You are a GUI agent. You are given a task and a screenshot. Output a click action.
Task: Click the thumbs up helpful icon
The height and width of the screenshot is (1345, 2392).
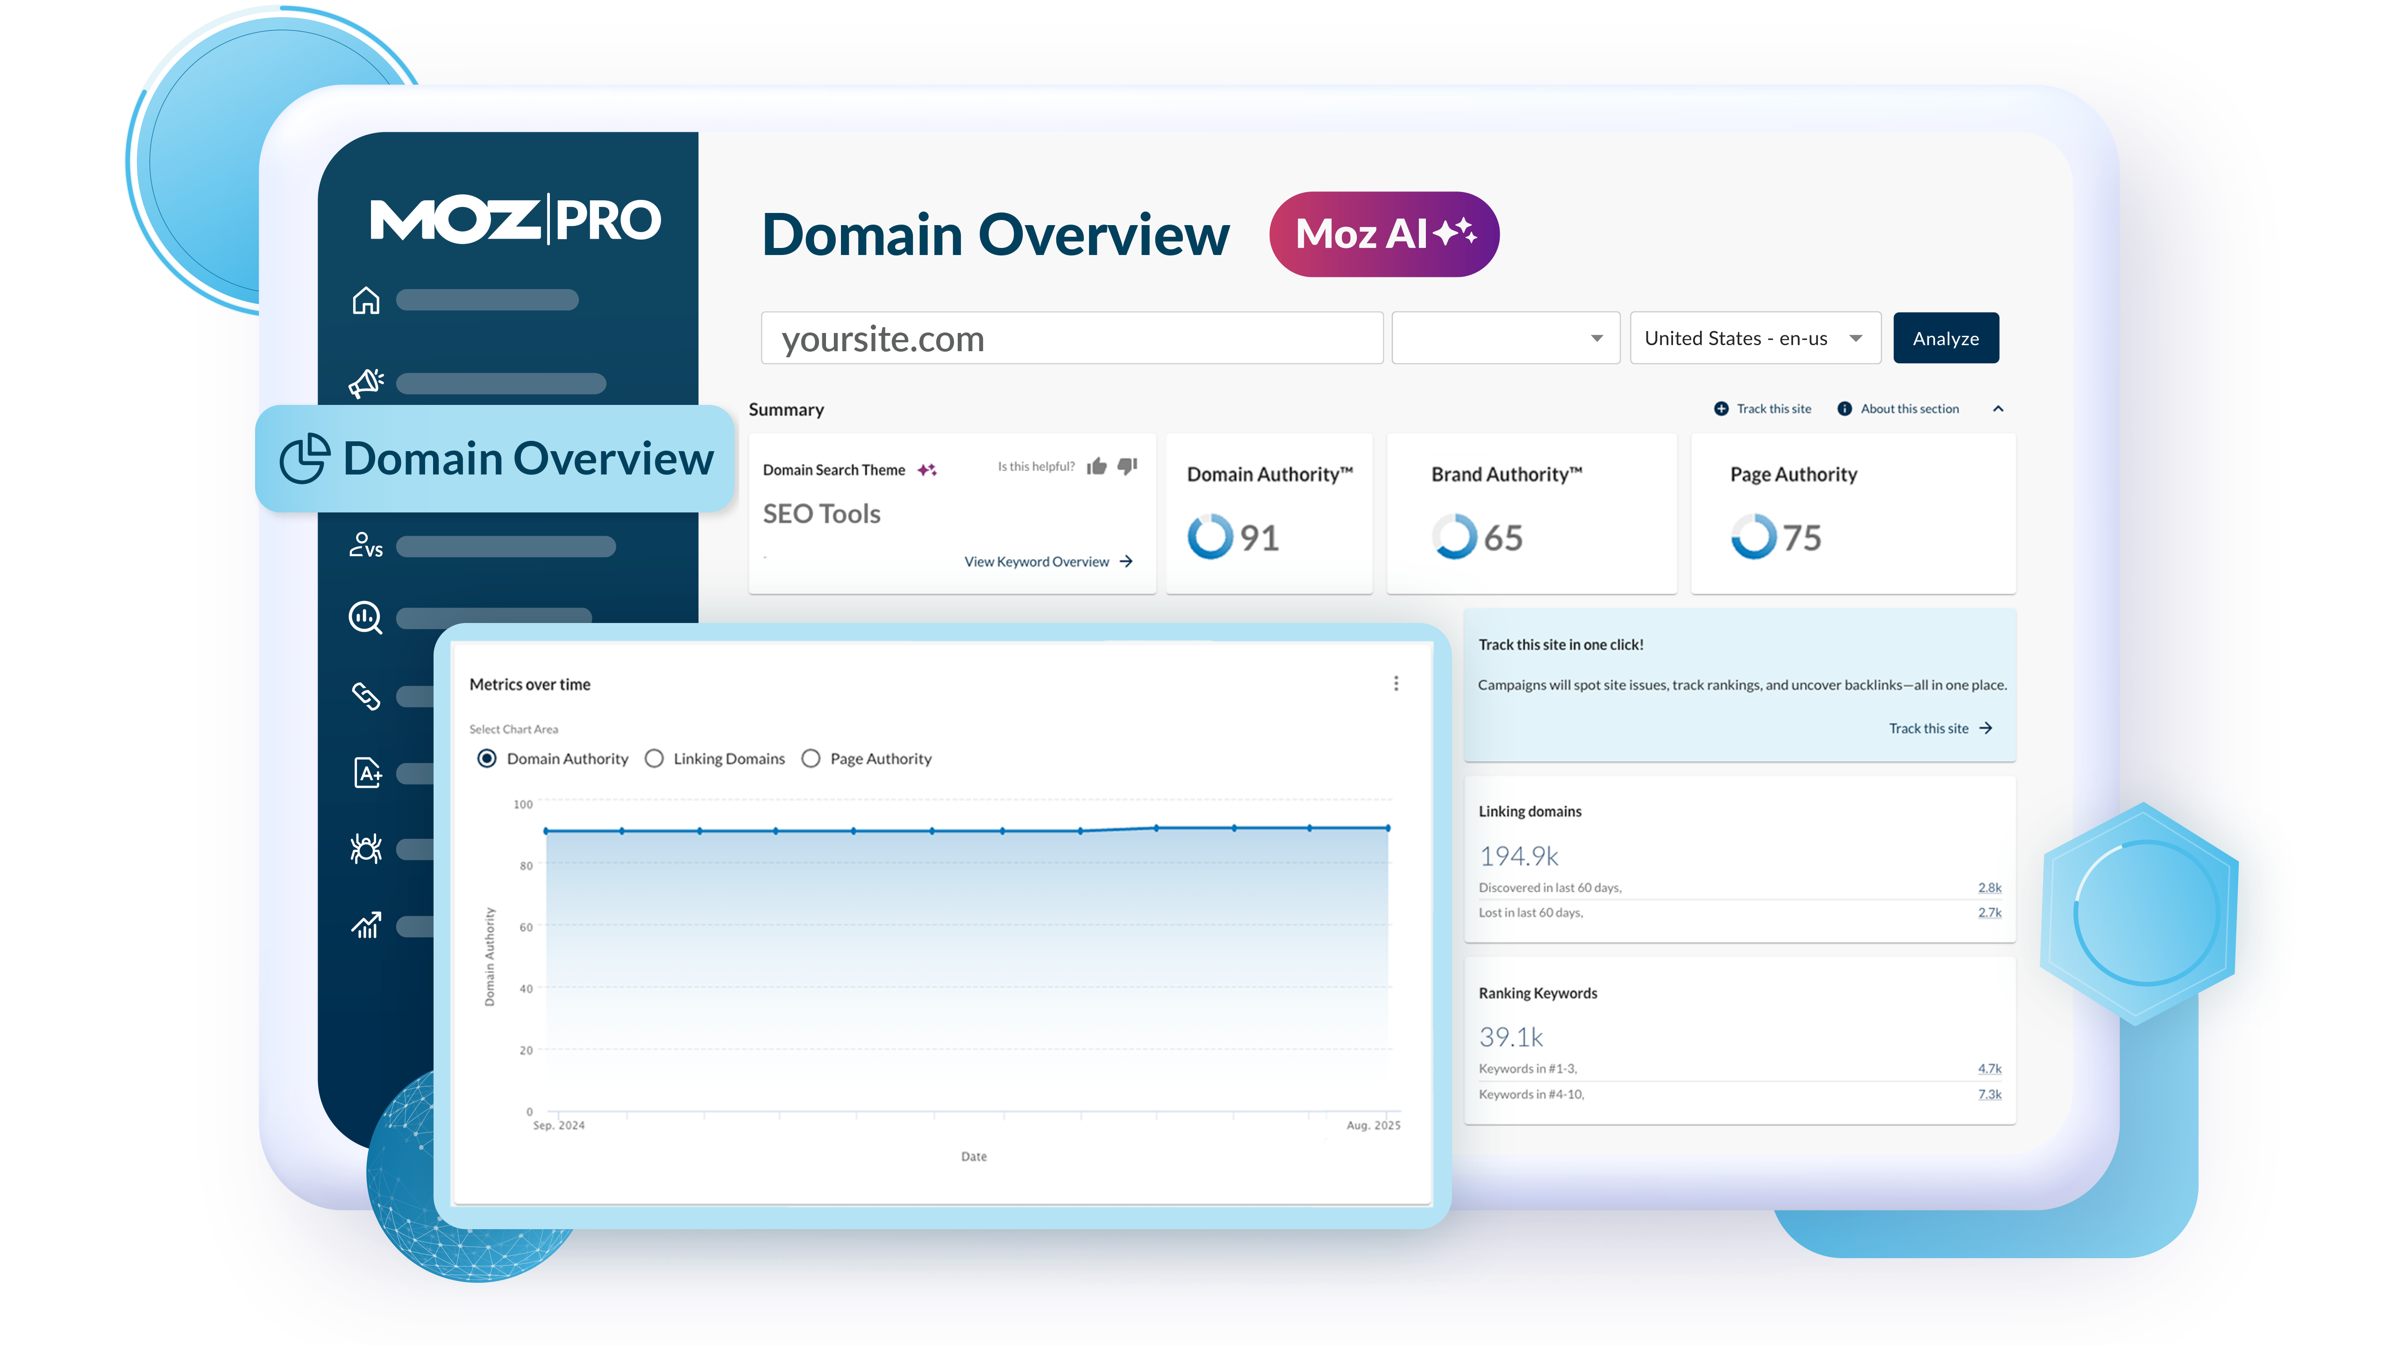point(1096,466)
